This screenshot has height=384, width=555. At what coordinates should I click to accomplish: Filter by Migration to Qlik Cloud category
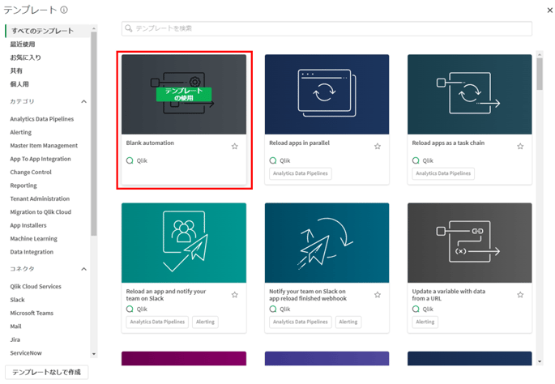(41, 212)
